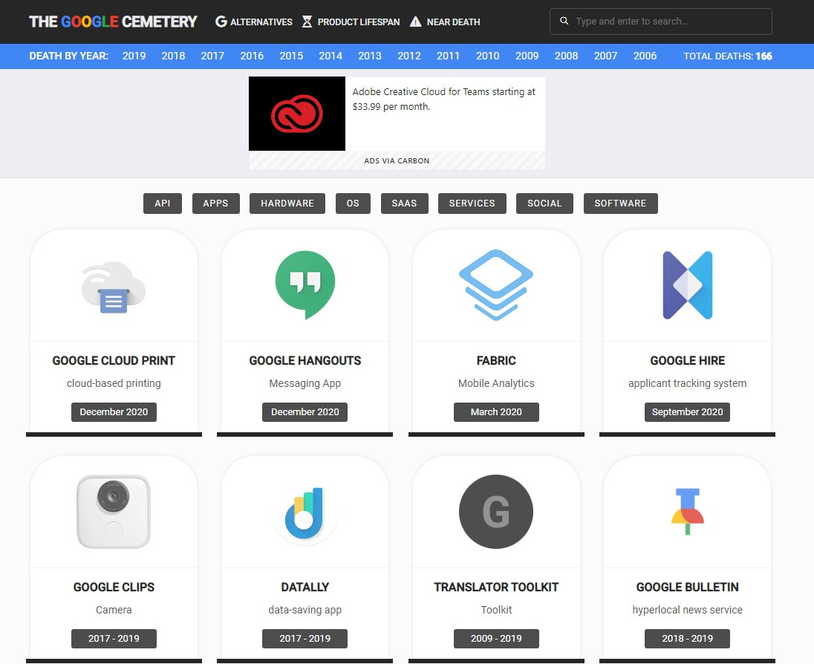Click the magnifier icon in the search box

point(564,22)
